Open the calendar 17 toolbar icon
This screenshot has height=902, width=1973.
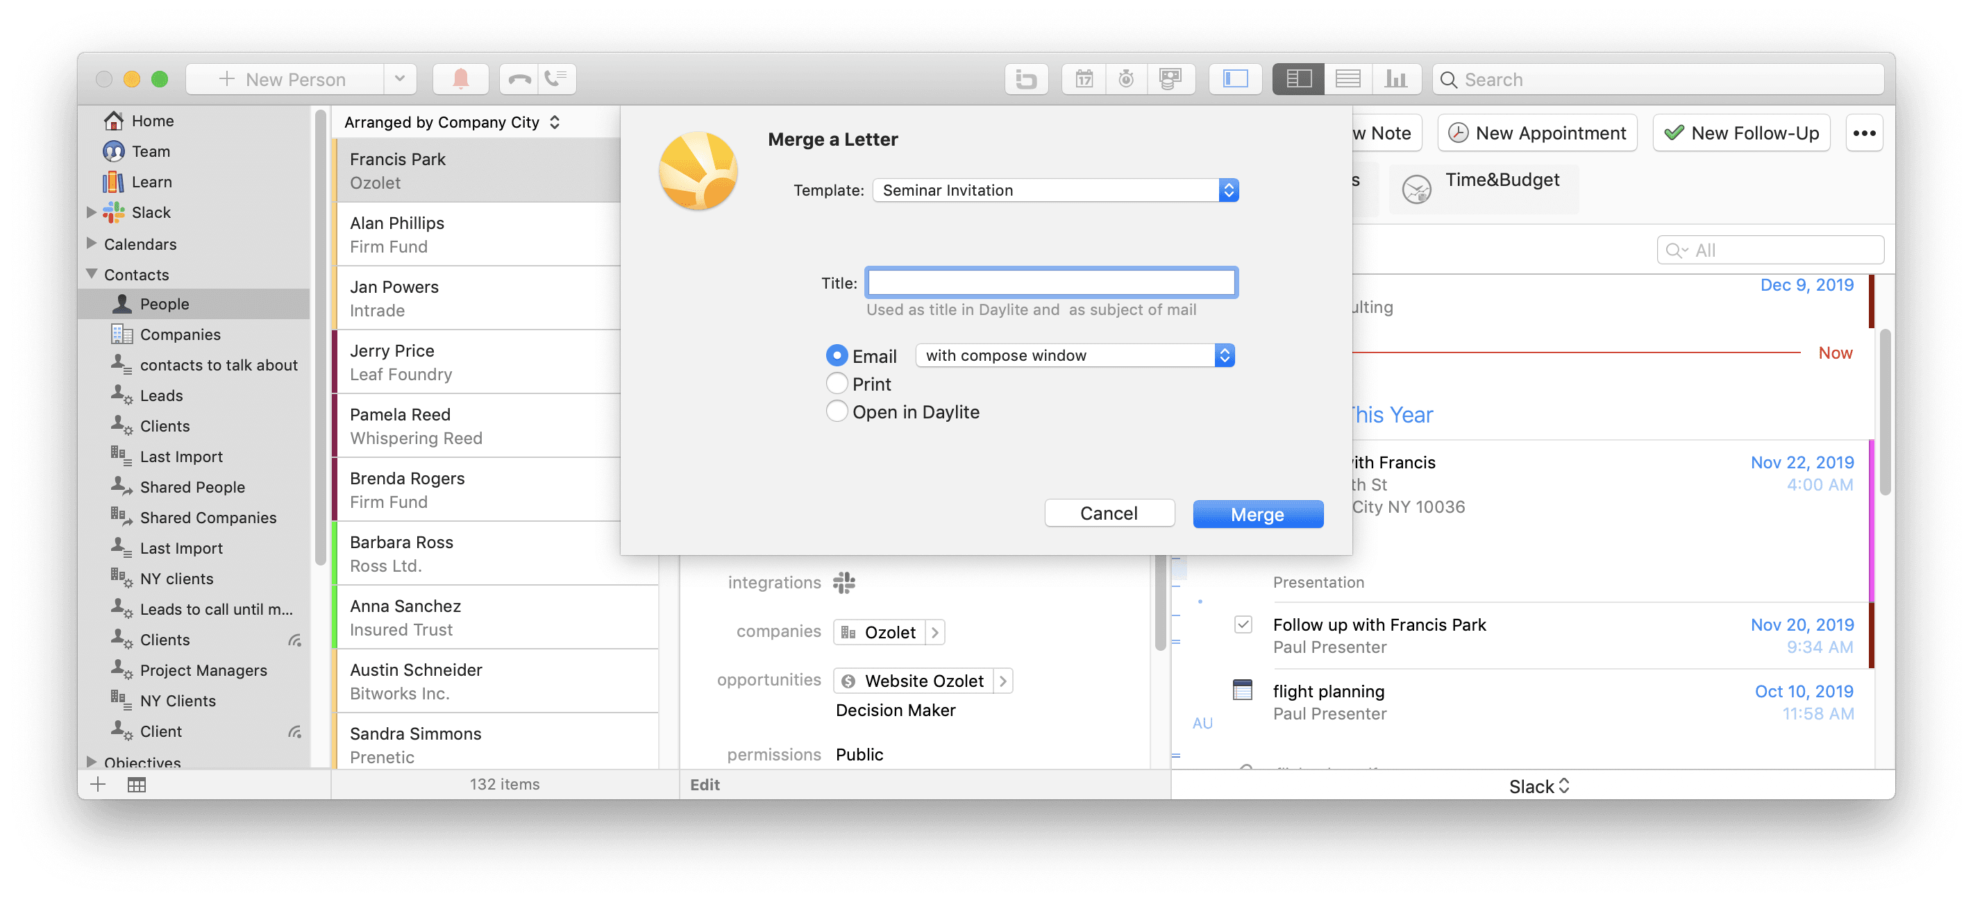pyautogui.click(x=1084, y=79)
